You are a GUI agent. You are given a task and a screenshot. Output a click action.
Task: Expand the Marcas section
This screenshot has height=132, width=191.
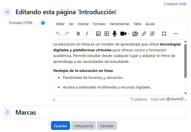[x=7, y=112]
